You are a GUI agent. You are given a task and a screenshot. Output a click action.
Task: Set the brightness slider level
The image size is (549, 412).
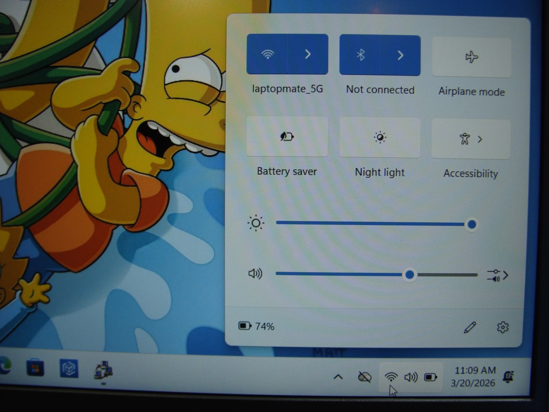point(376,224)
